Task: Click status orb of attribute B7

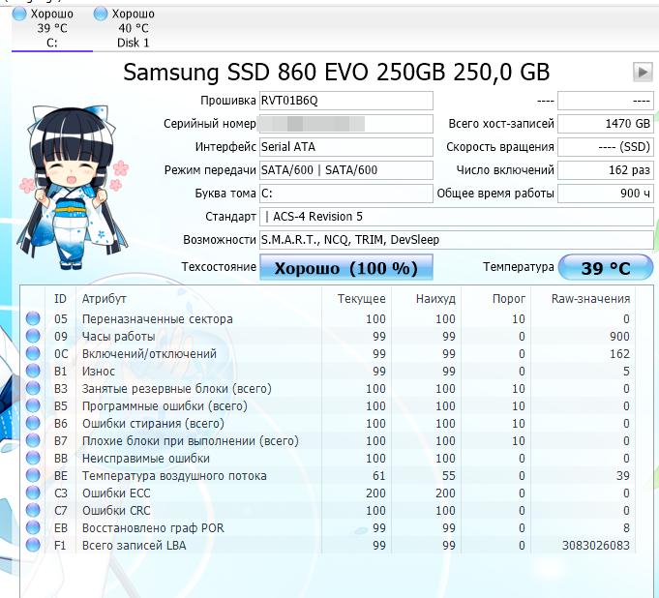Action: 33,441
